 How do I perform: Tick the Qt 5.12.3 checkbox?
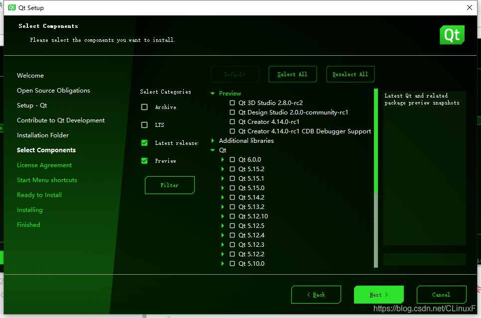[232, 245]
